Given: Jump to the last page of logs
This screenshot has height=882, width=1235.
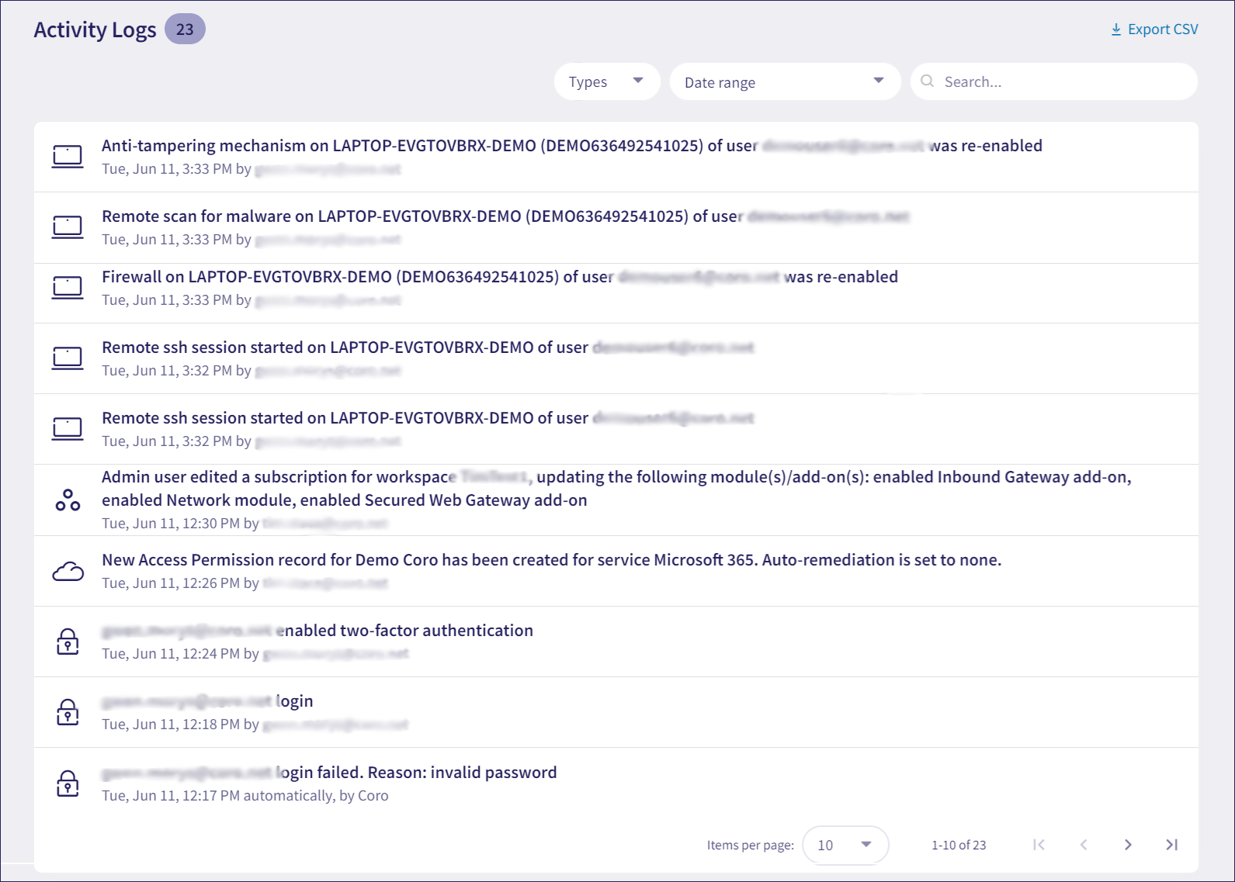Looking at the screenshot, I should [x=1172, y=845].
